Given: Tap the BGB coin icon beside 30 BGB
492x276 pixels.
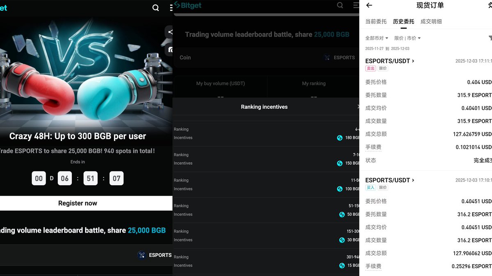Looking at the screenshot, I should [x=342, y=240].
